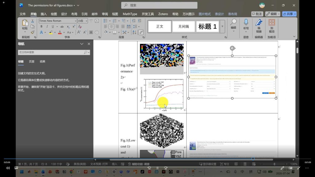Toggle character shading icon
This screenshot has width=315, height=177.
tap(91, 32)
